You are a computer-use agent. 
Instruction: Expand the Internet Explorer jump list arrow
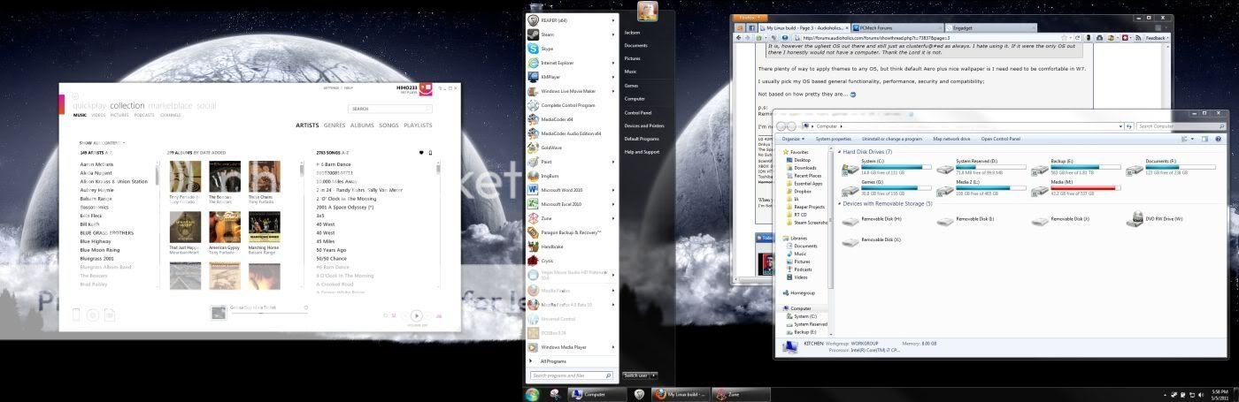pyautogui.click(x=612, y=63)
